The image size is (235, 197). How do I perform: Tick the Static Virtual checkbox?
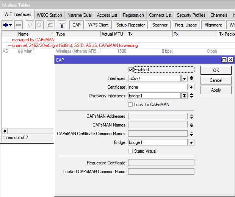(130, 151)
